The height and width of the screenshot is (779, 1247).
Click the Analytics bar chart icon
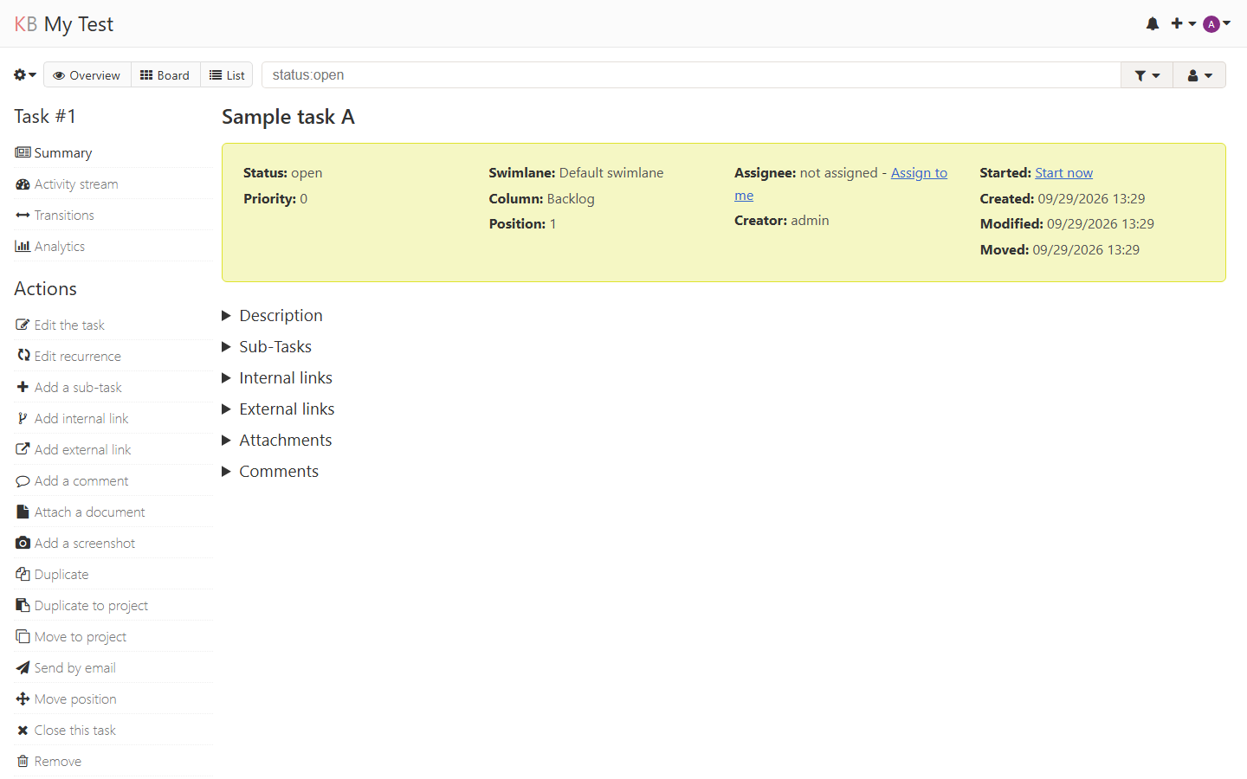click(23, 247)
